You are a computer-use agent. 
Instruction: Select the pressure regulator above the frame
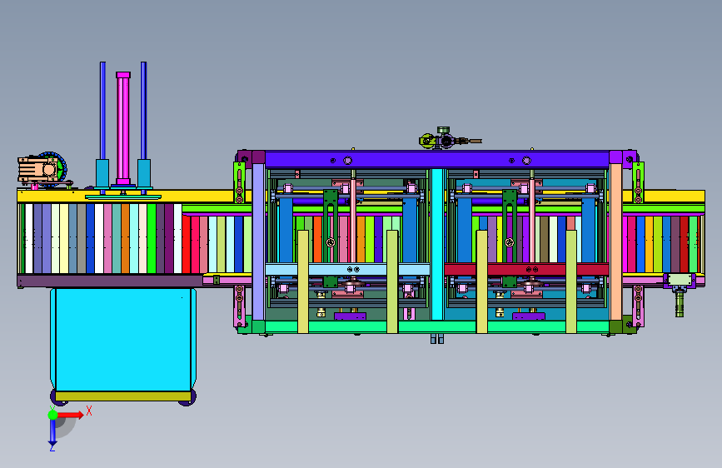pyautogui.click(x=445, y=137)
